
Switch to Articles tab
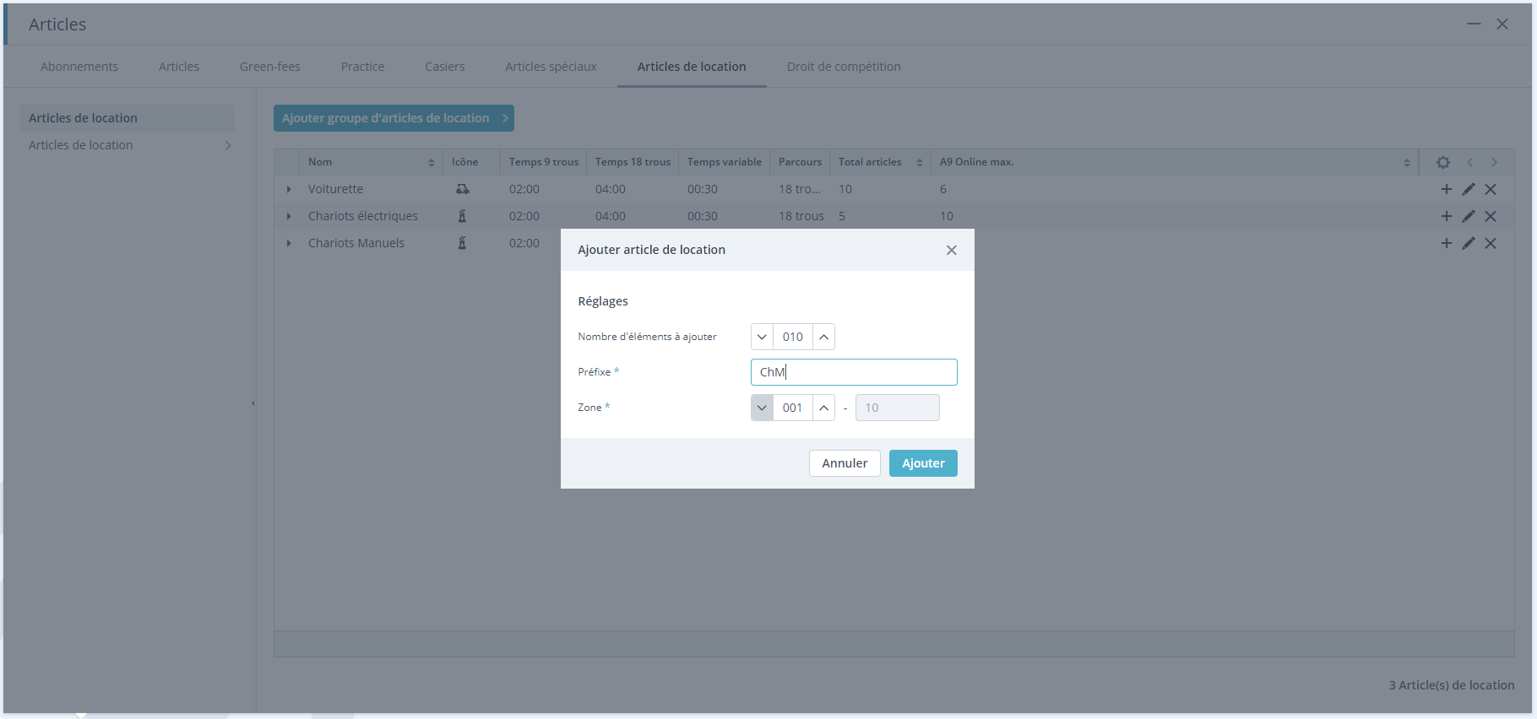click(x=179, y=67)
